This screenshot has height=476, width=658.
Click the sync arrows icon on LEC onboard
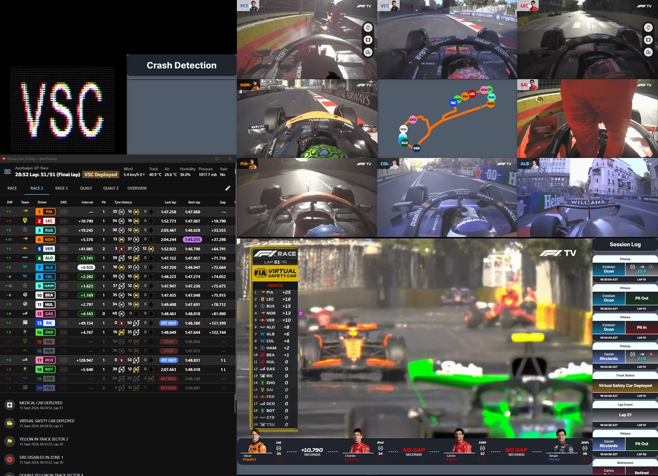(x=648, y=28)
